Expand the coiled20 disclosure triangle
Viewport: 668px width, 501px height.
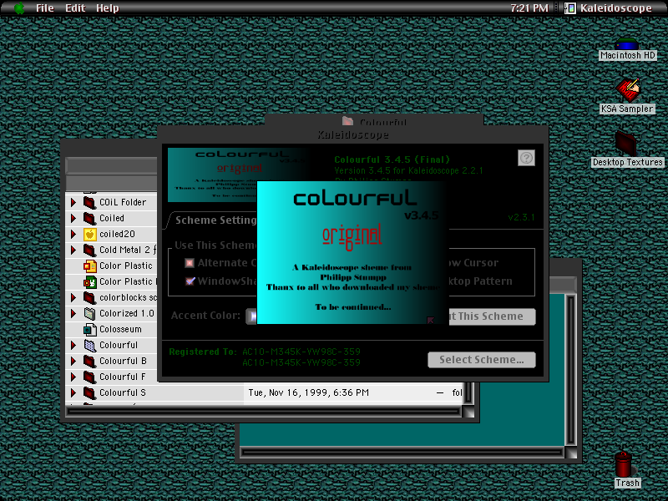click(73, 234)
